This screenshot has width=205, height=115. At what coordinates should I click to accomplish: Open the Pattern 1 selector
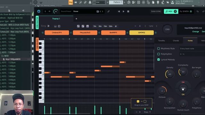(116, 2)
